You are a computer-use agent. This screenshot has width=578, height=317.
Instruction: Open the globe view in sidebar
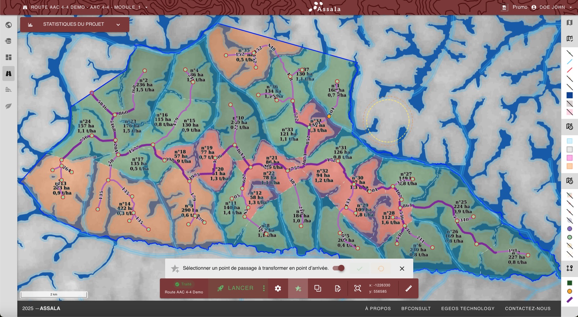click(9, 25)
